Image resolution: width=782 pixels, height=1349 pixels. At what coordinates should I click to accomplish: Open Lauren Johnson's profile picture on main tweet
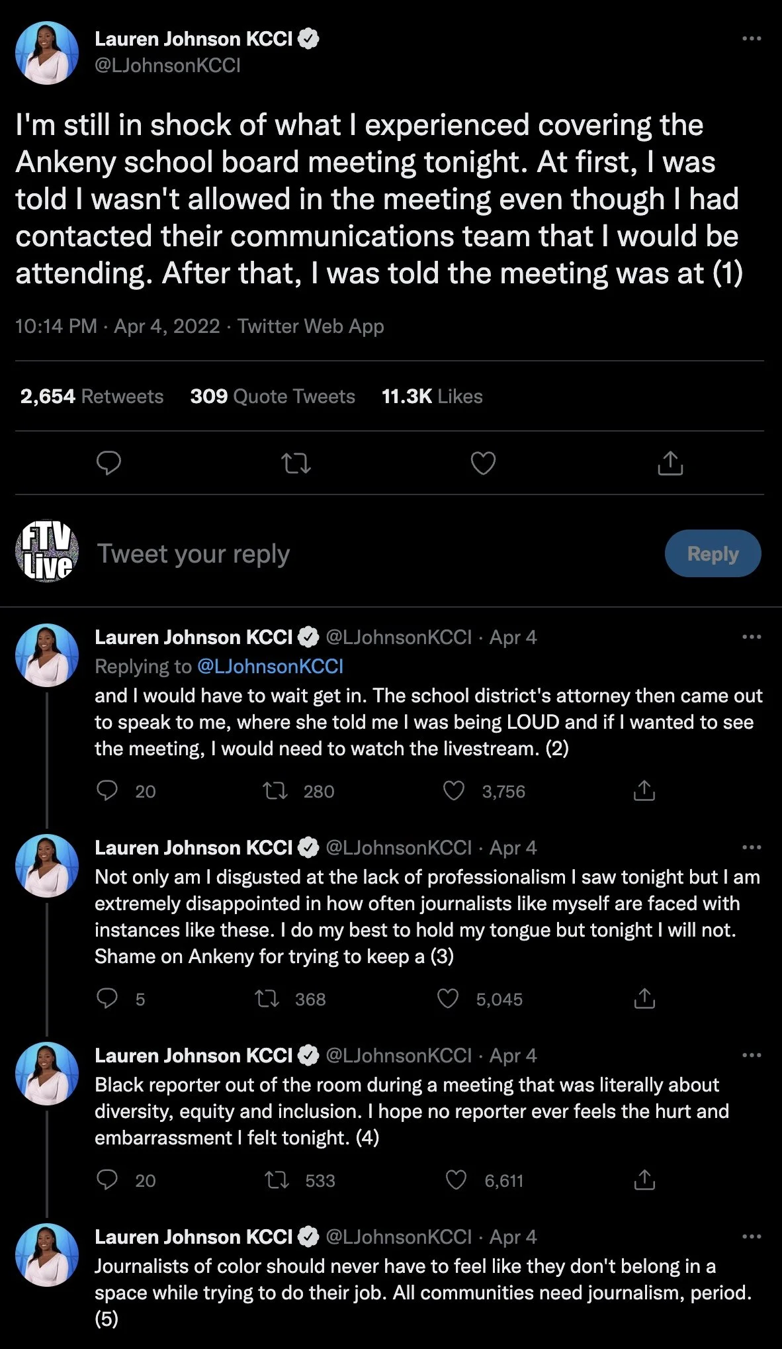tap(47, 53)
